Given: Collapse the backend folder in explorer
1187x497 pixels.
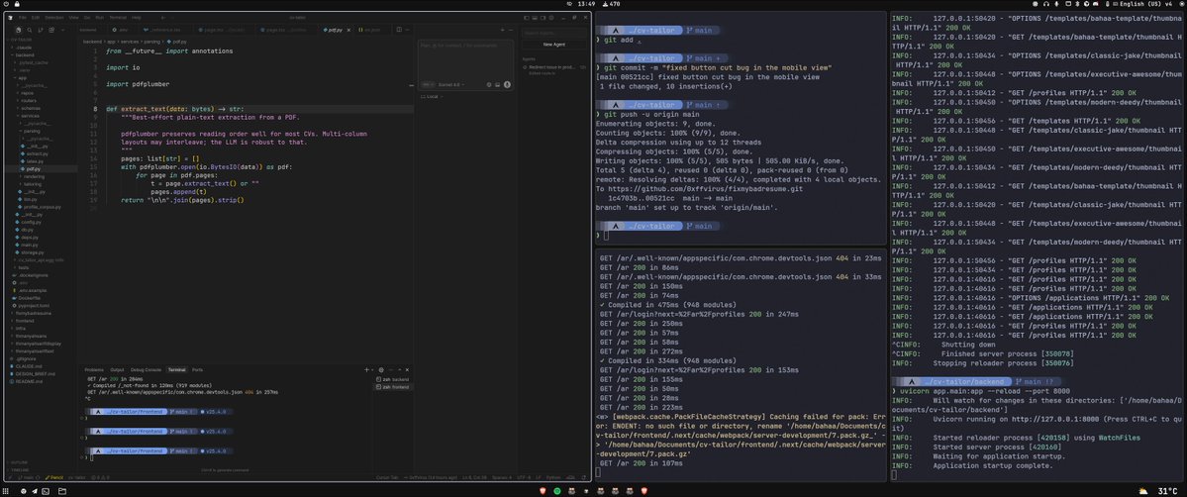Looking at the screenshot, I should click(x=24, y=55).
